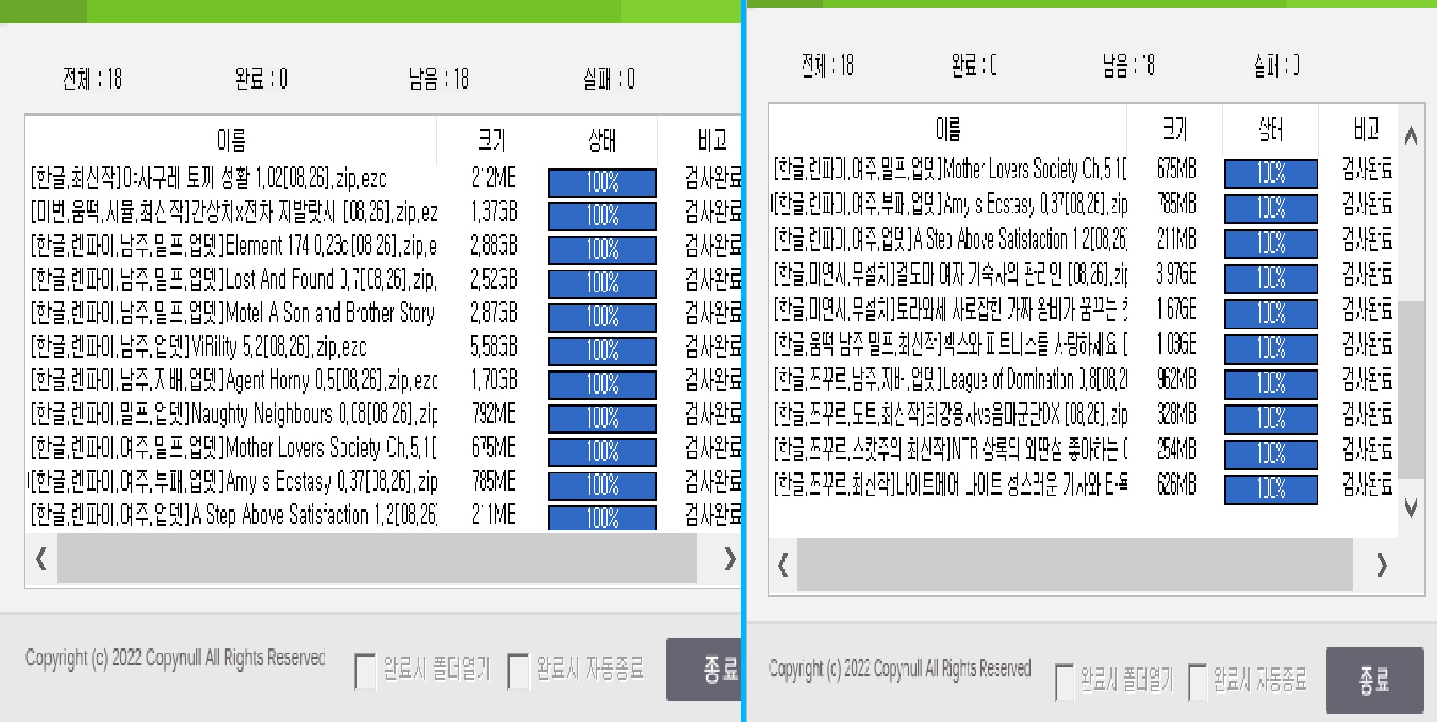Select Lost And Found 0.7 file row
Screen dimensions: 1437x722
coord(232,279)
